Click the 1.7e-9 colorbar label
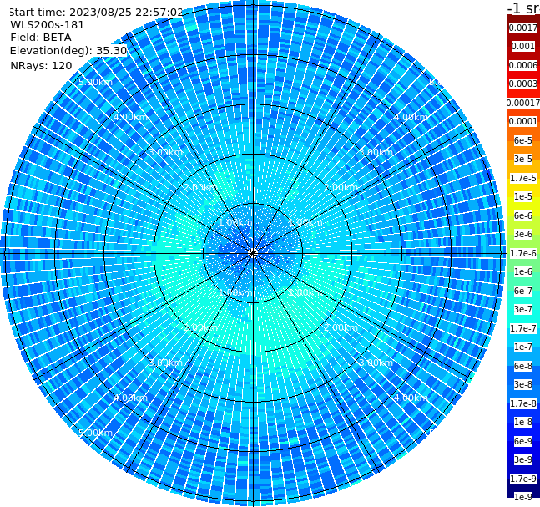The image size is (540, 507). pyautogui.click(x=523, y=479)
